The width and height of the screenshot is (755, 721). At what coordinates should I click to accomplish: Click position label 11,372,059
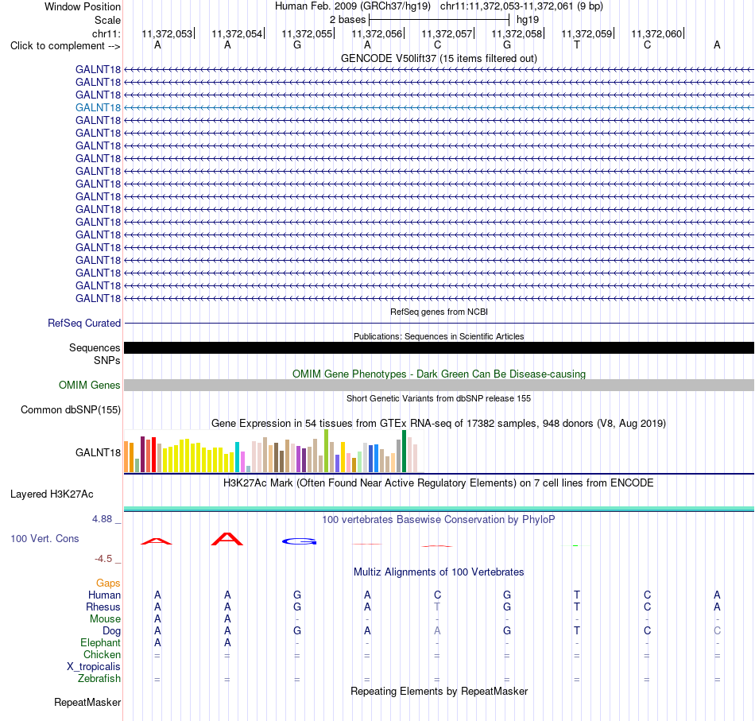[x=587, y=33]
